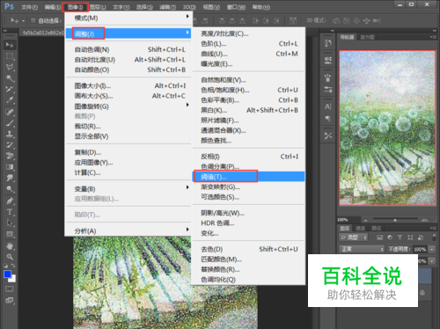Select the Pen tool
Image resolution: width=440 pixels, height=329 pixels.
coord(10,201)
